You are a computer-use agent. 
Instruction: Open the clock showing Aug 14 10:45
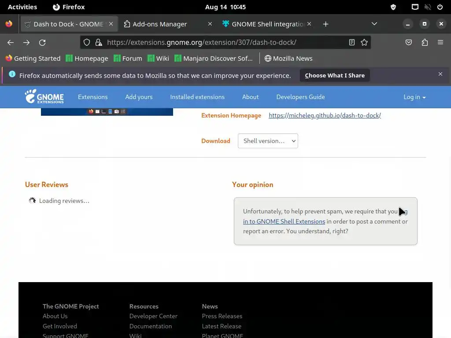click(x=225, y=7)
